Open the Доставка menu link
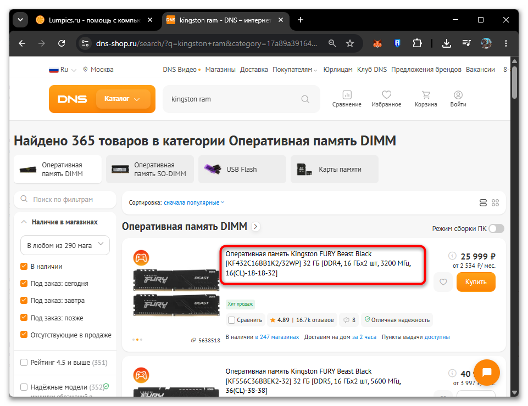The width and height of the screenshot is (528, 406). click(x=254, y=70)
